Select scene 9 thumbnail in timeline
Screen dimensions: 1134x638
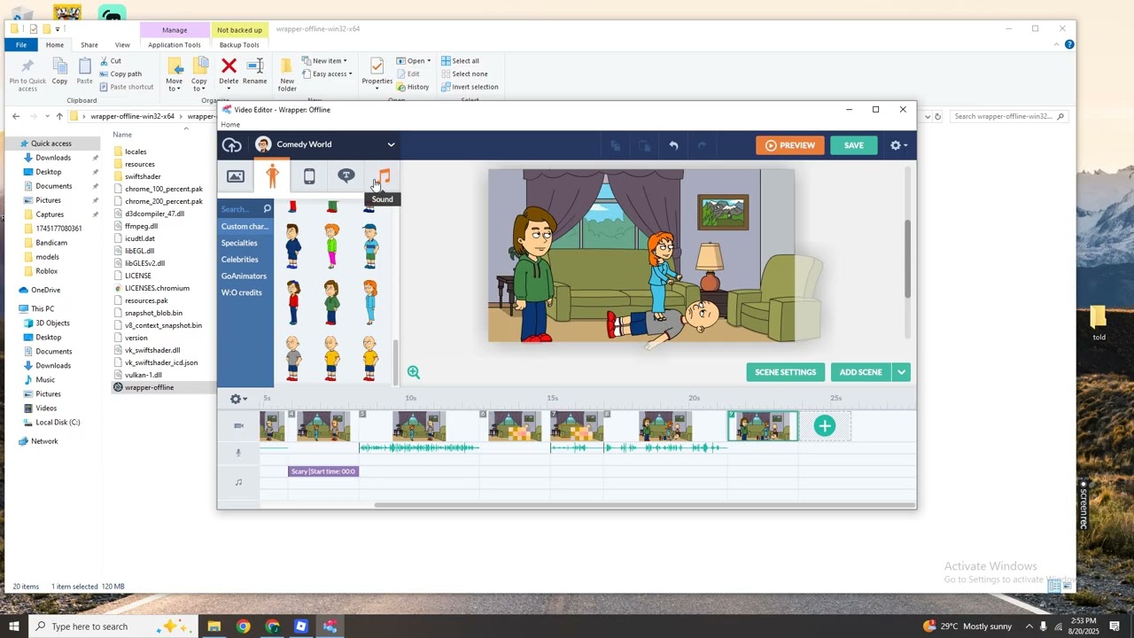tap(762, 426)
